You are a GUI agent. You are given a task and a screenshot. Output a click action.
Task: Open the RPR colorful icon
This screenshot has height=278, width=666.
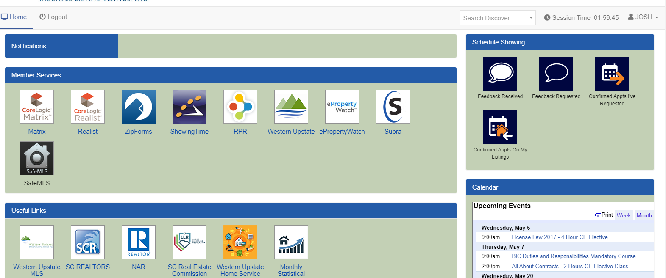(x=240, y=107)
